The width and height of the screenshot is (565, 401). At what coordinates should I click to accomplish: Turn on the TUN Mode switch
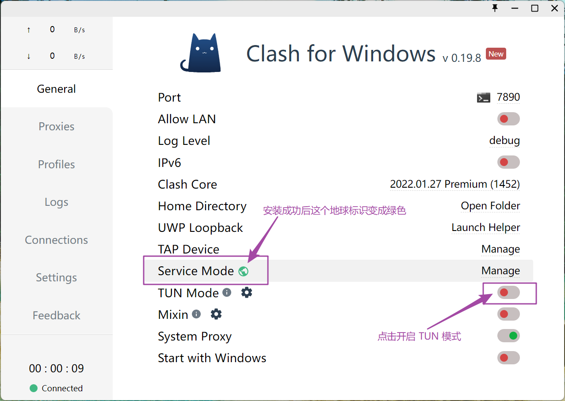tap(508, 292)
